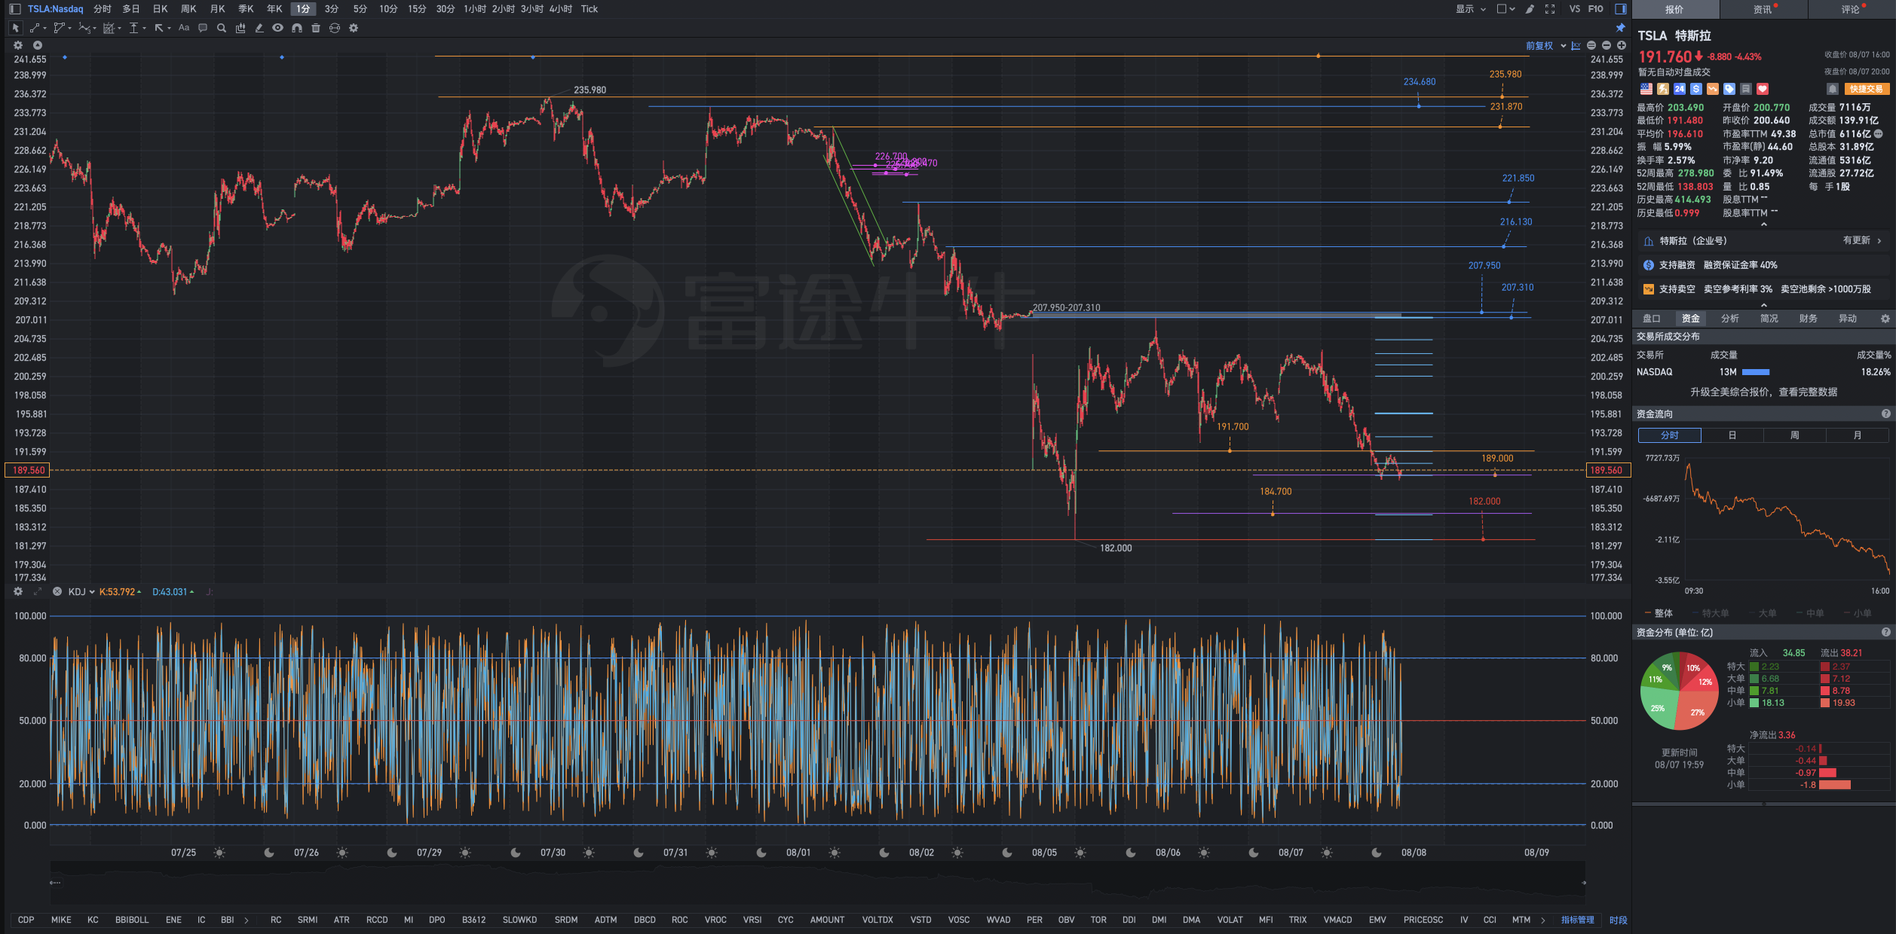Zoom in chart with plus button
1896x934 pixels.
1622,46
